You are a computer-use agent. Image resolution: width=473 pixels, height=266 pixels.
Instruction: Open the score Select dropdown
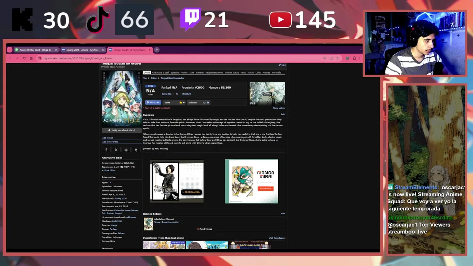(x=174, y=102)
